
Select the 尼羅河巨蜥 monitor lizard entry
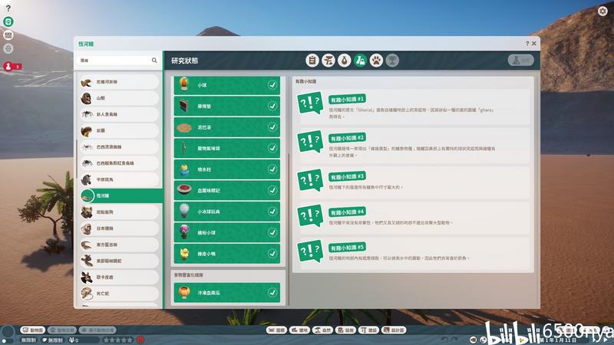point(120,82)
